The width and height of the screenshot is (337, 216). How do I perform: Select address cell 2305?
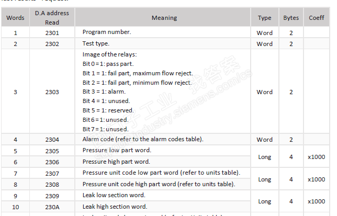pos(52,151)
